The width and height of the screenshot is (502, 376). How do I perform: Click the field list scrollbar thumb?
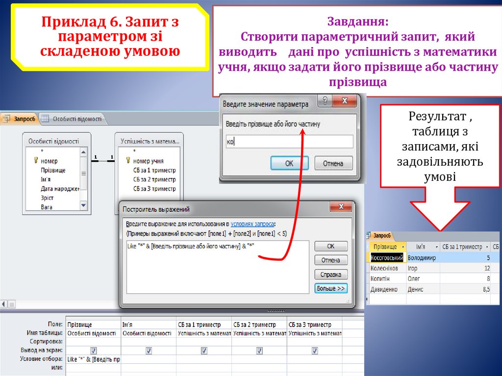(83, 173)
